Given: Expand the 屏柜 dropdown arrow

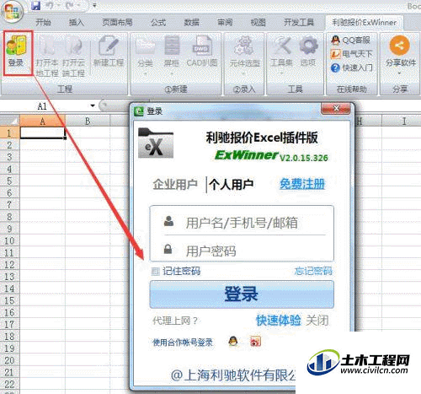Looking at the screenshot, I should pos(172,74).
